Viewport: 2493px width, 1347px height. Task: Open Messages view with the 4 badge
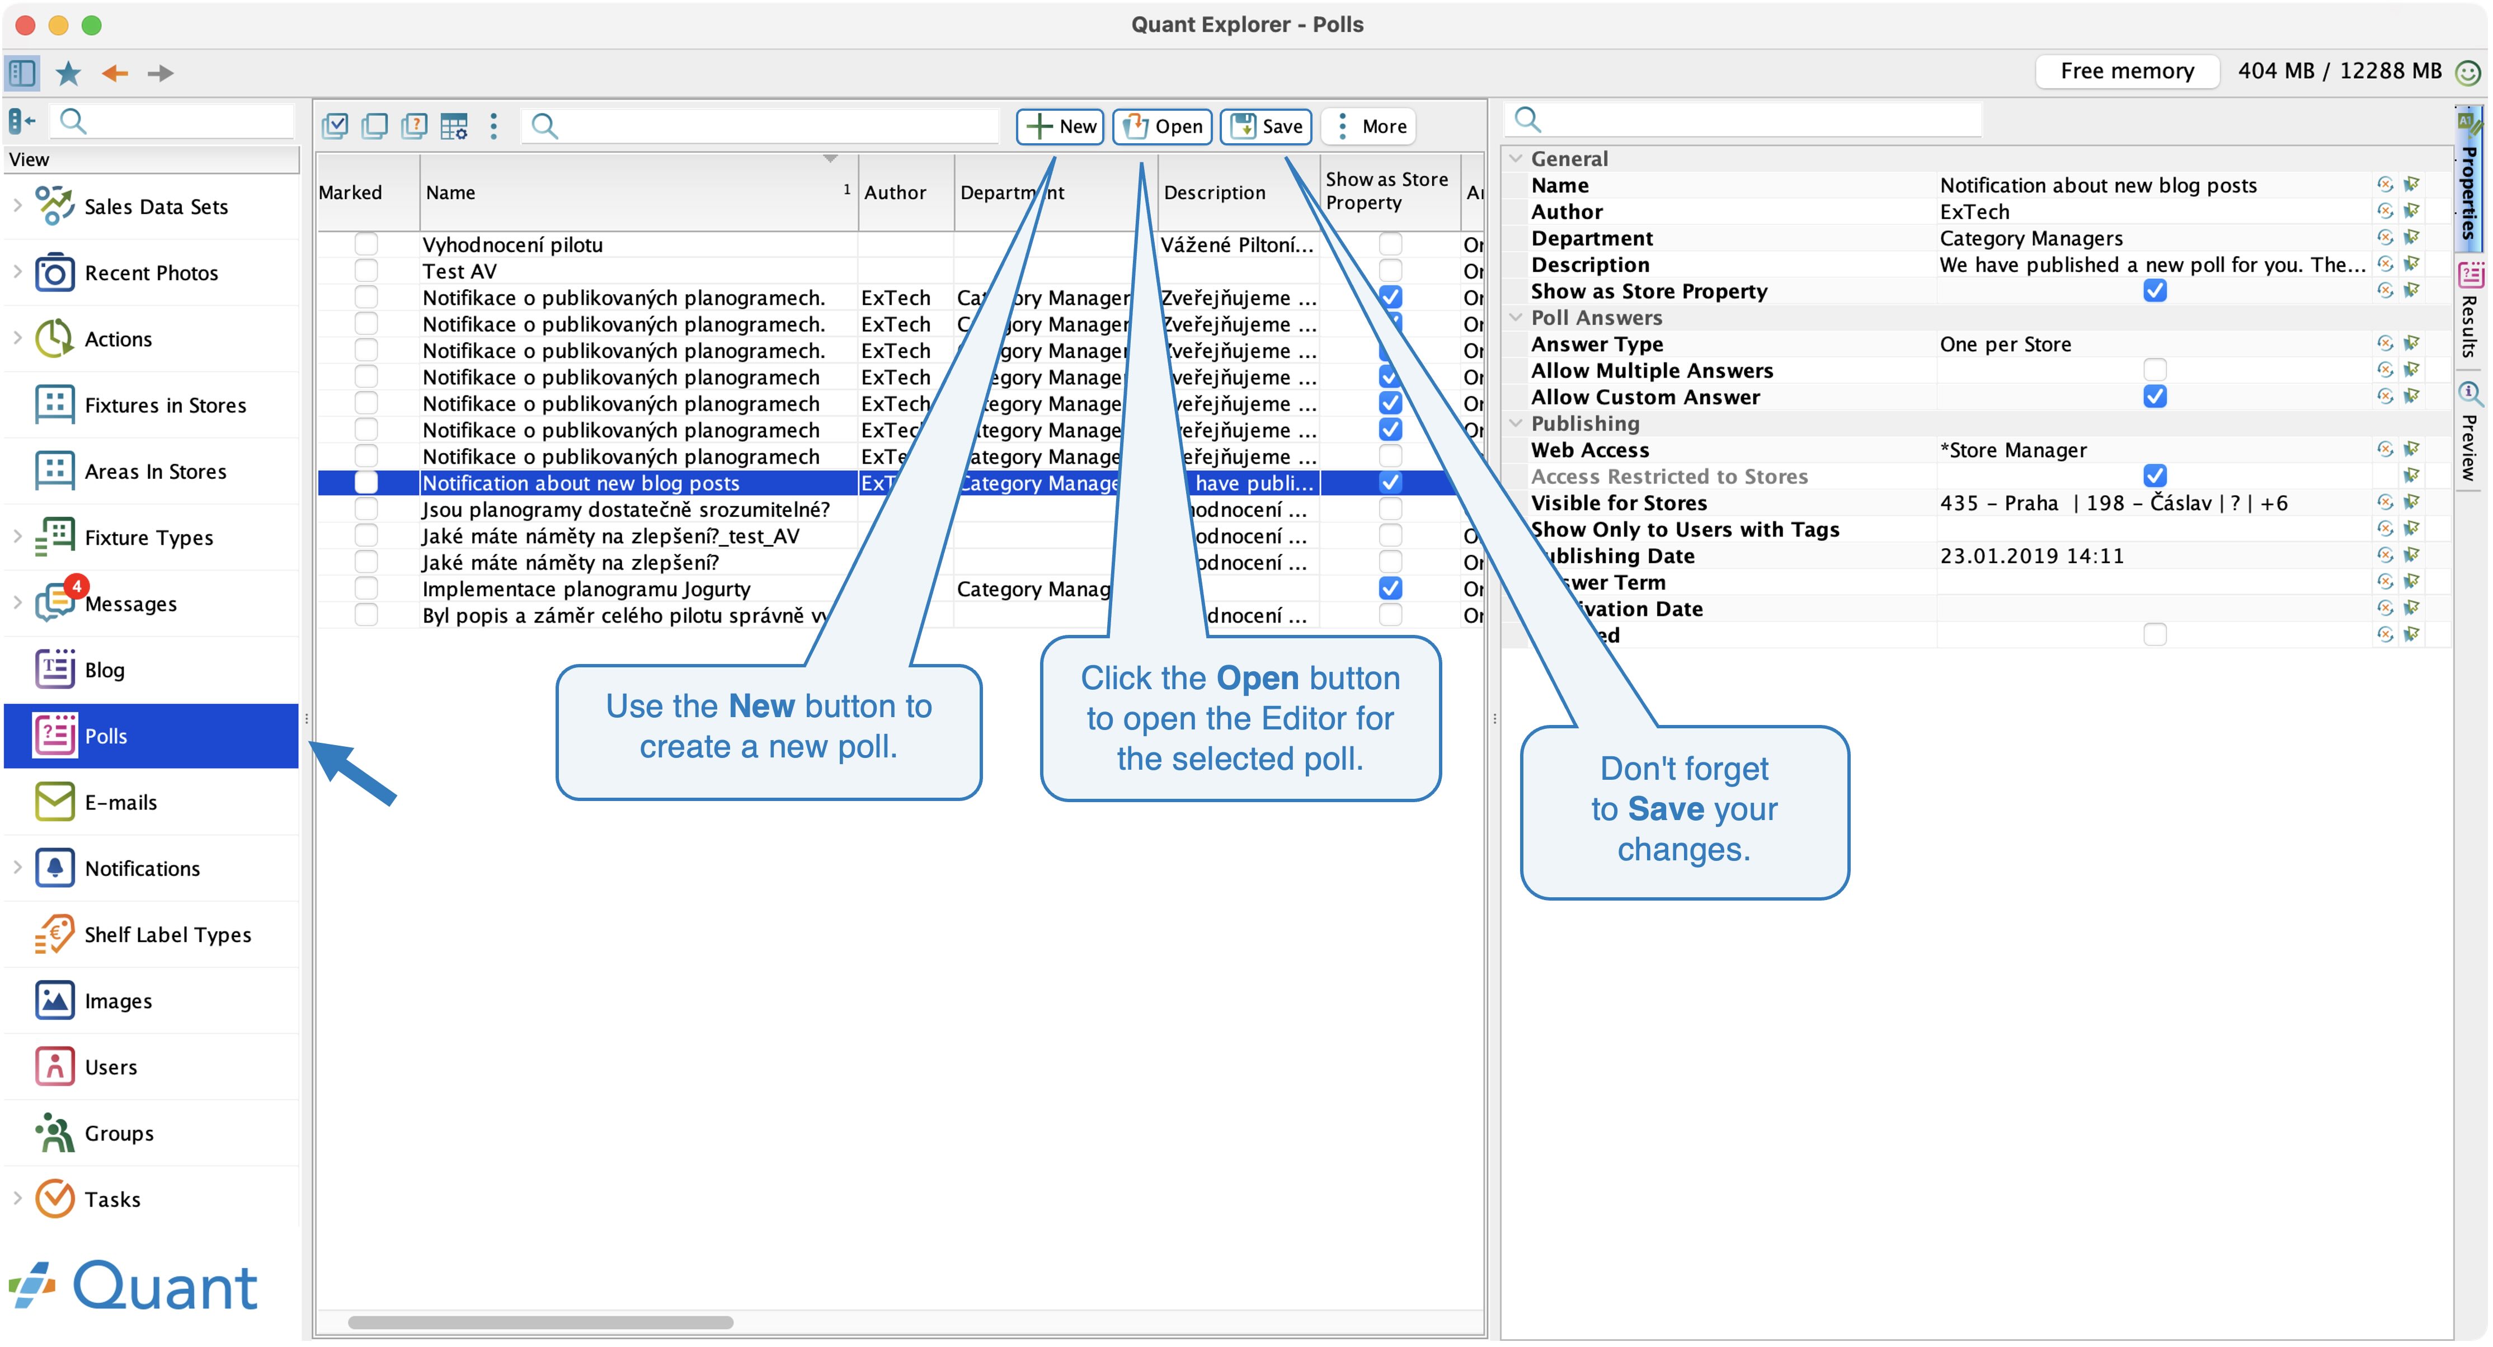click(151, 604)
